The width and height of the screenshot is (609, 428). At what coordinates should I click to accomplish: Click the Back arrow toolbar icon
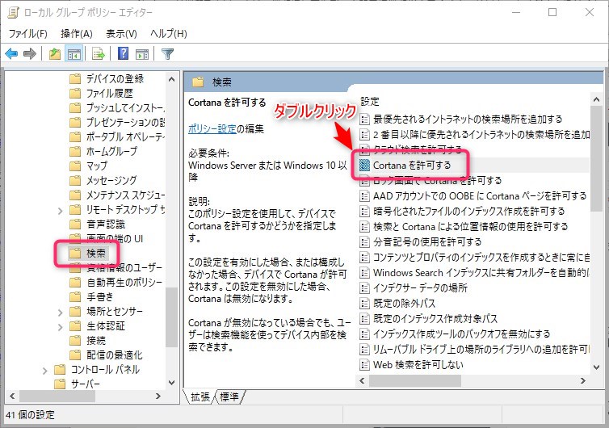pyautogui.click(x=11, y=53)
